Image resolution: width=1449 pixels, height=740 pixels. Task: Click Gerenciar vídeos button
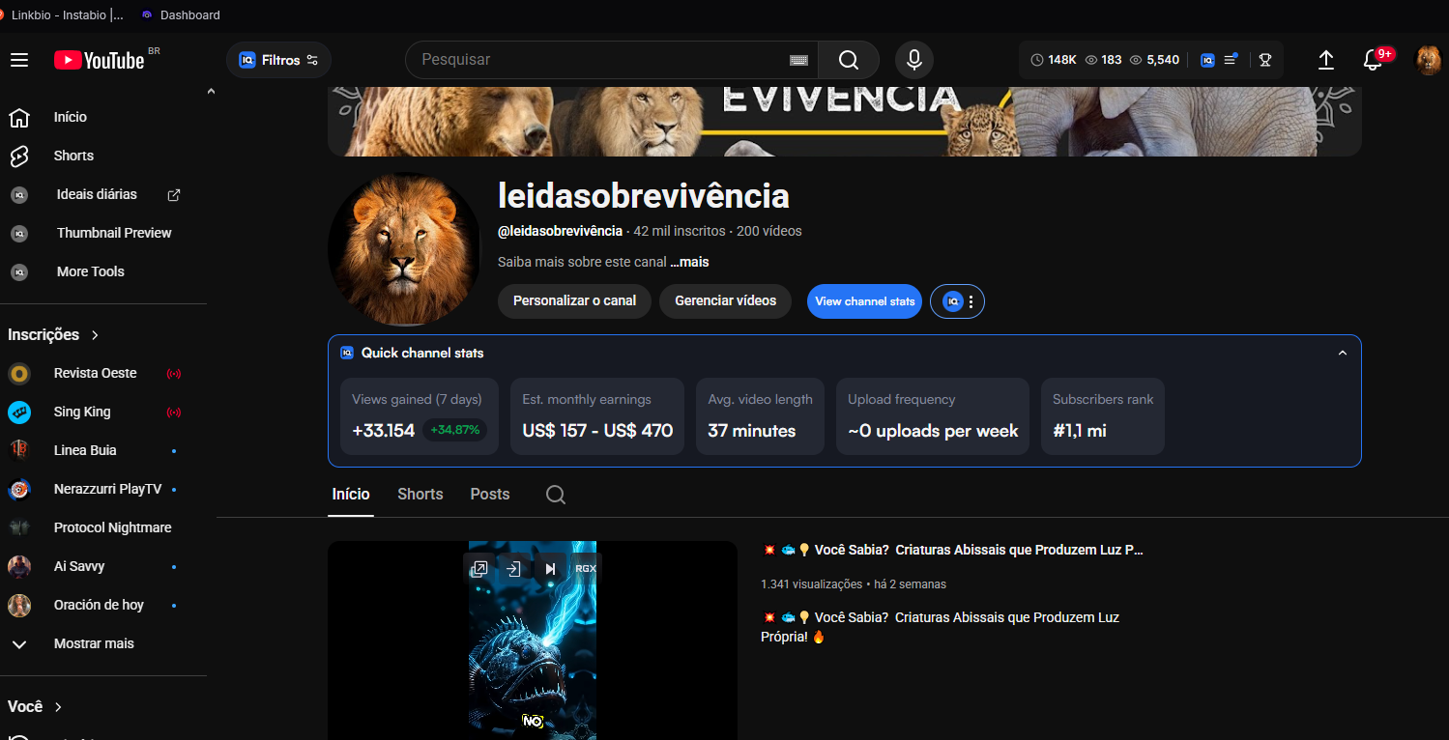725,301
